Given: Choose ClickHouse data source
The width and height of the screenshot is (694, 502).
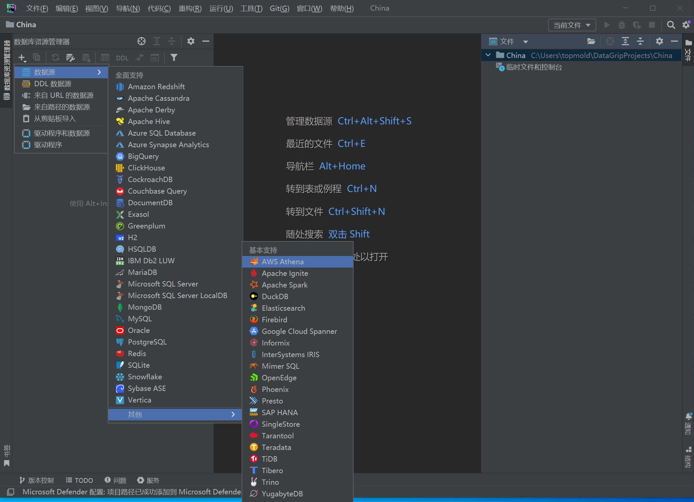Looking at the screenshot, I should coord(176,168).
